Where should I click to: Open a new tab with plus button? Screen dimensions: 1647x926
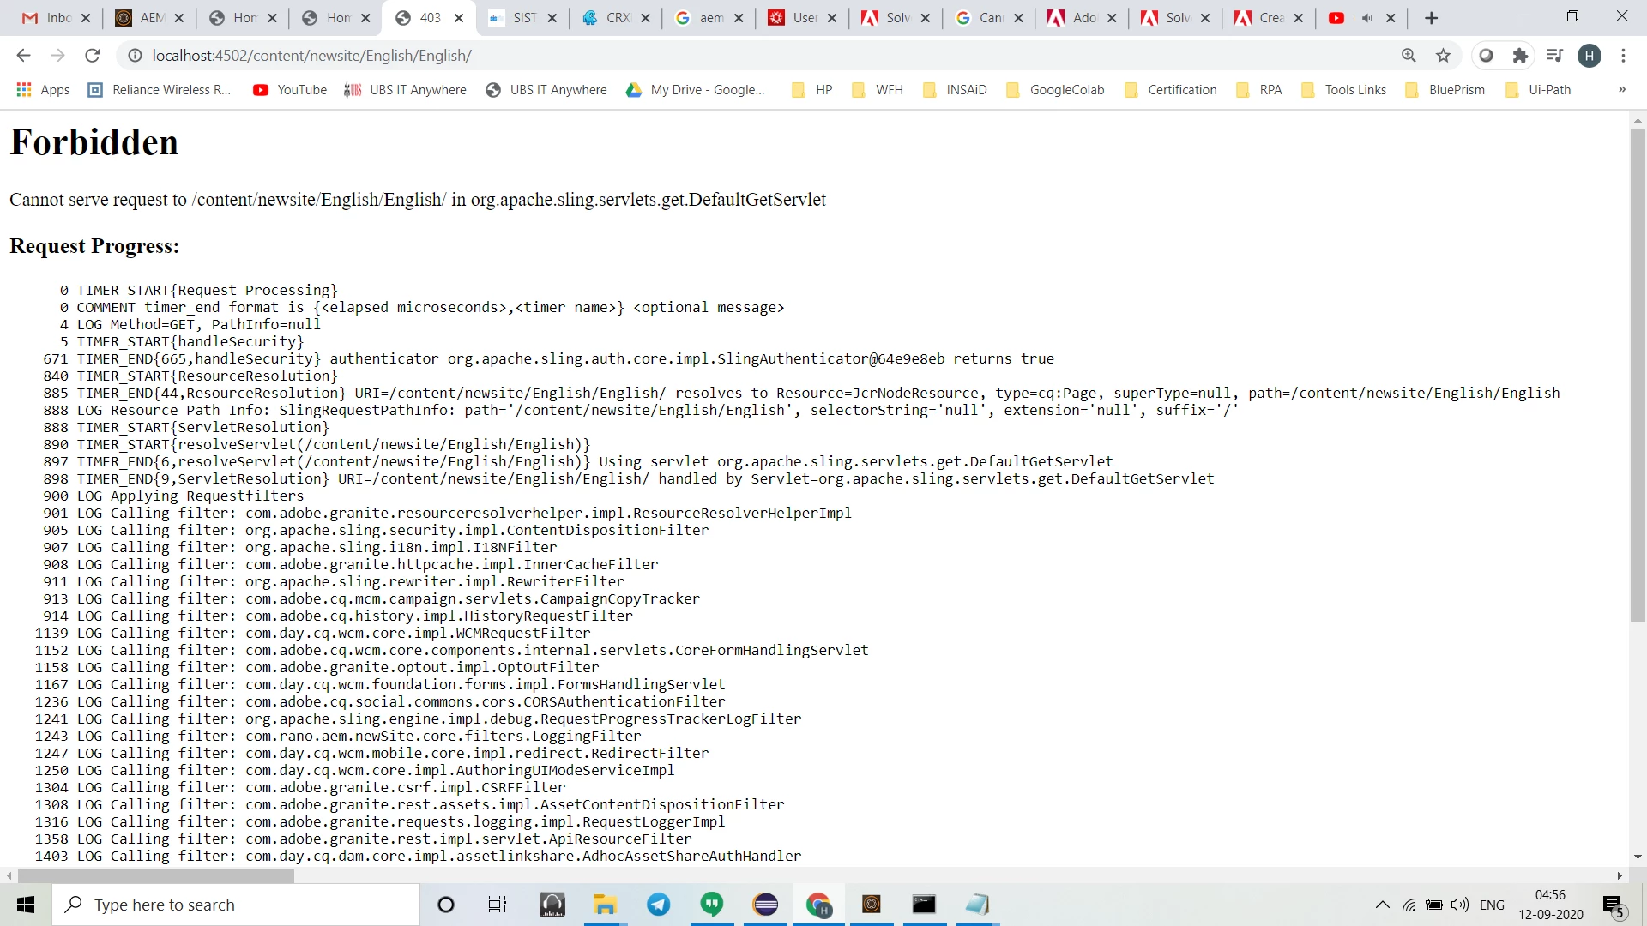tap(1431, 18)
